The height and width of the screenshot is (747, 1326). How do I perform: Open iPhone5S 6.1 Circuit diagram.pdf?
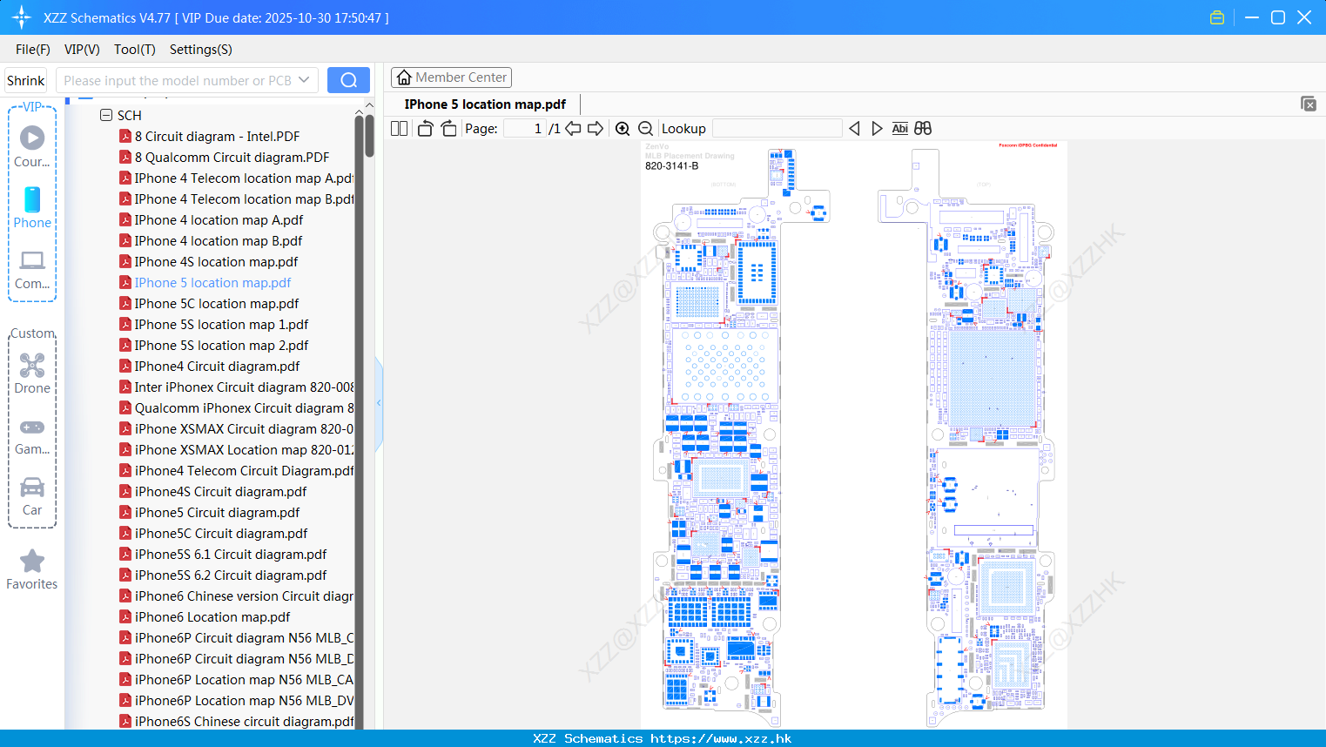tap(231, 554)
